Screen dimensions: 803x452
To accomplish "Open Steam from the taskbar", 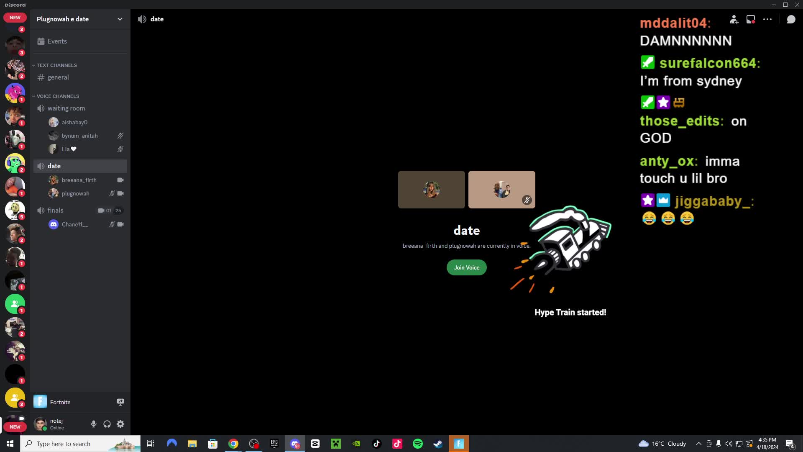I will [x=438, y=444].
